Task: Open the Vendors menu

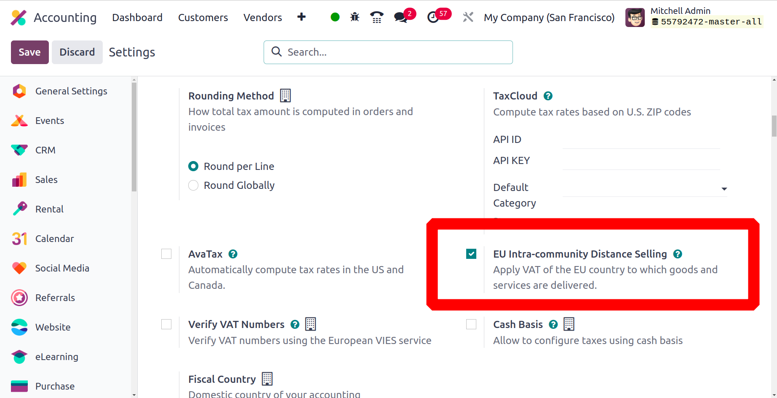Action: (263, 17)
